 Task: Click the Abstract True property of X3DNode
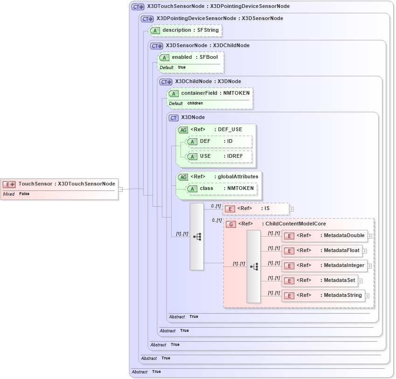click(184, 316)
